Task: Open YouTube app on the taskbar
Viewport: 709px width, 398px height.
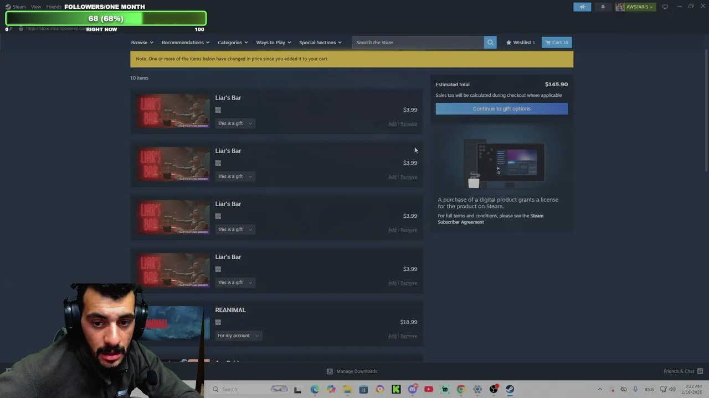Action: click(428, 389)
